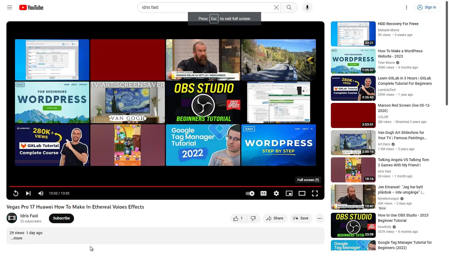Select the Google Tag Manager endscreen suggestion
The height and width of the screenshot is (280, 449).
(203, 145)
